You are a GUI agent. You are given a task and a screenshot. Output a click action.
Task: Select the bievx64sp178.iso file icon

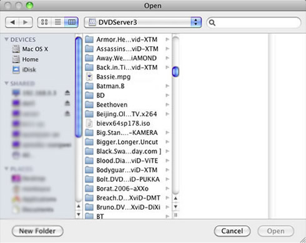coord(89,123)
